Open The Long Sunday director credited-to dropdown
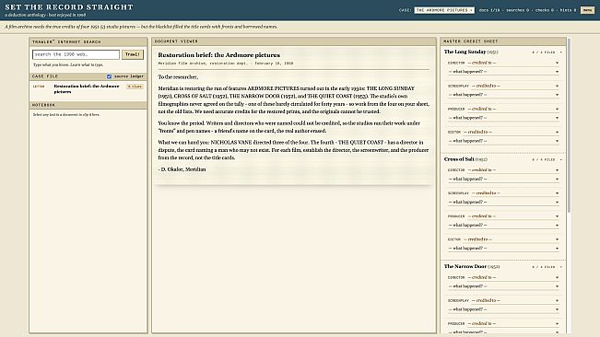This screenshot has width=600, height=337. 513,63
